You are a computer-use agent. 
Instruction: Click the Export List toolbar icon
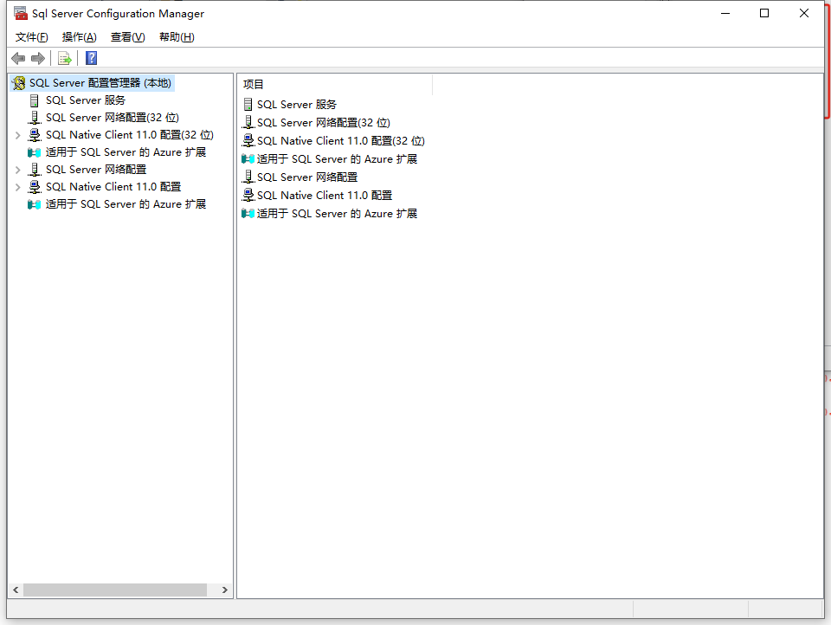(65, 58)
